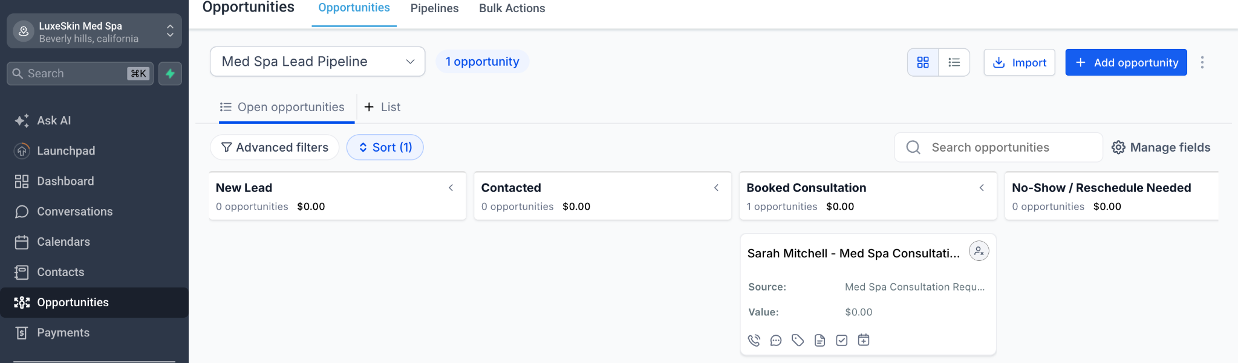This screenshot has height=363, width=1238.
Task: Open the notes icon on opportunity card
Action: (x=819, y=341)
